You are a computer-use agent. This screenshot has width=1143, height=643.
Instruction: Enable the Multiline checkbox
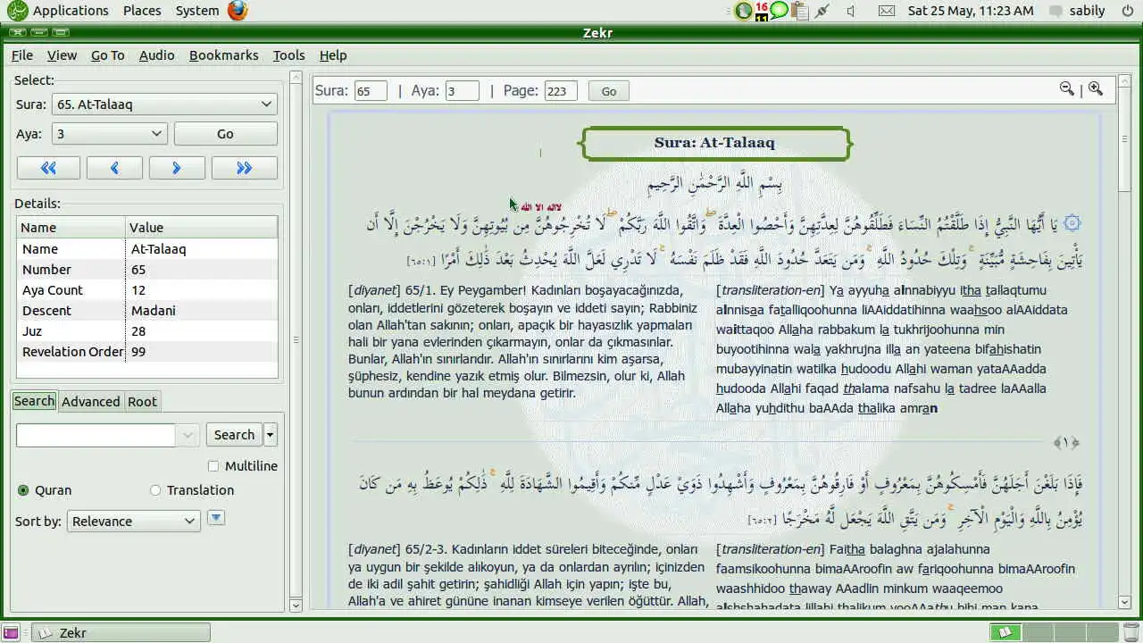[213, 466]
